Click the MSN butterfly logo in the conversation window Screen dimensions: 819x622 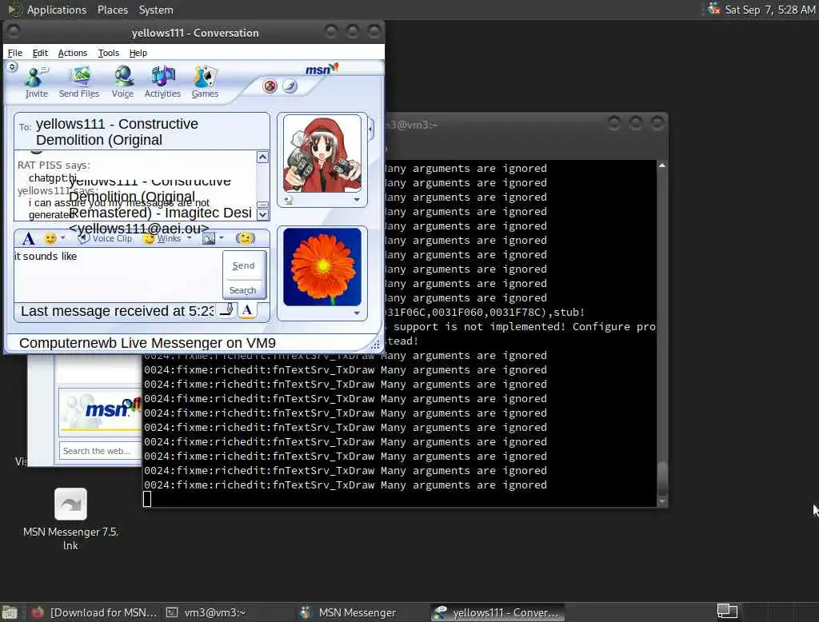pyautogui.click(x=322, y=69)
